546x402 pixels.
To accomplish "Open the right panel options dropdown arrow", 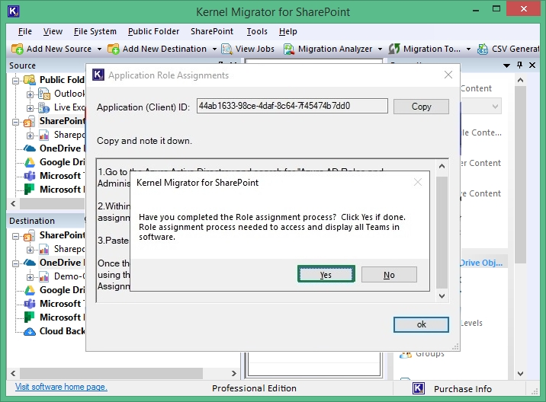I will pos(506,65).
